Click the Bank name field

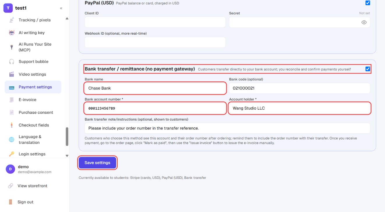pos(155,88)
